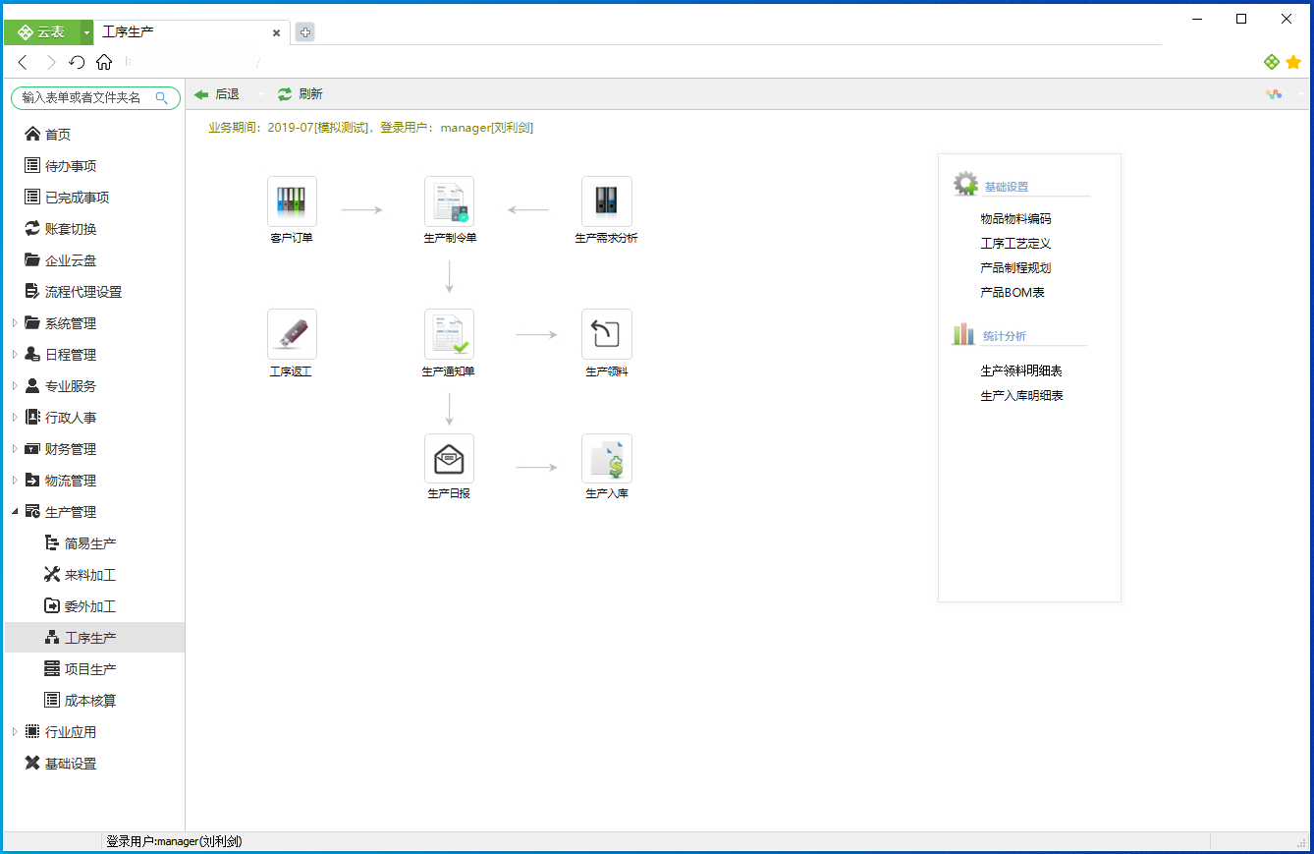Click the reload icon in address bar

pyautogui.click(x=78, y=62)
